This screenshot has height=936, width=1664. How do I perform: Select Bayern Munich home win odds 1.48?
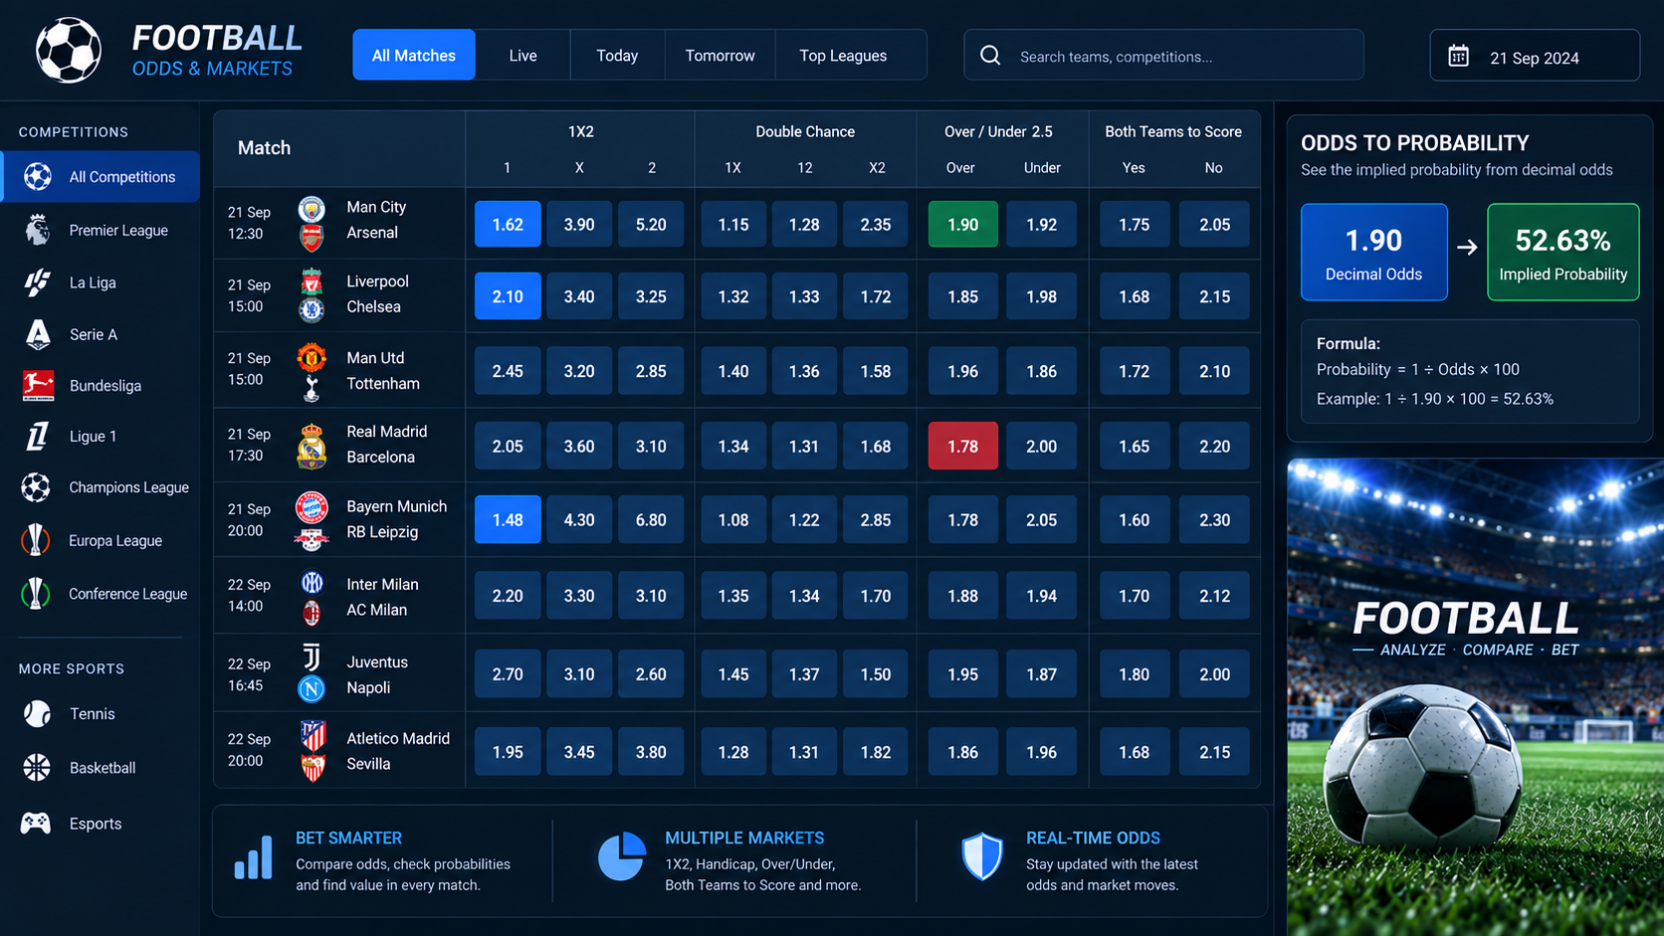pyautogui.click(x=508, y=519)
